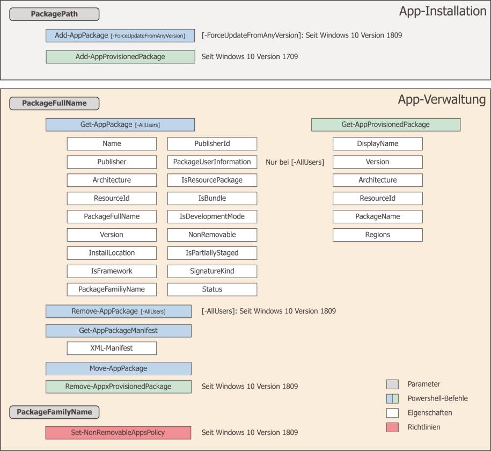Click the Publisher property box
491x451 pixels.
[x=112, y=162]
